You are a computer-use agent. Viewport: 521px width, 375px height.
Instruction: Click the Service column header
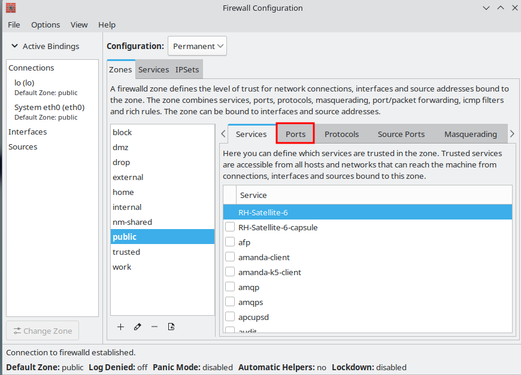[253, 195]
